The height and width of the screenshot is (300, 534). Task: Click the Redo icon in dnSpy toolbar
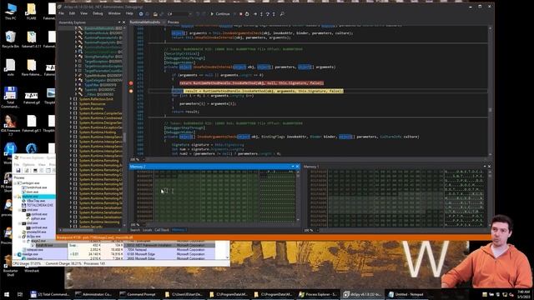(204, 14)
